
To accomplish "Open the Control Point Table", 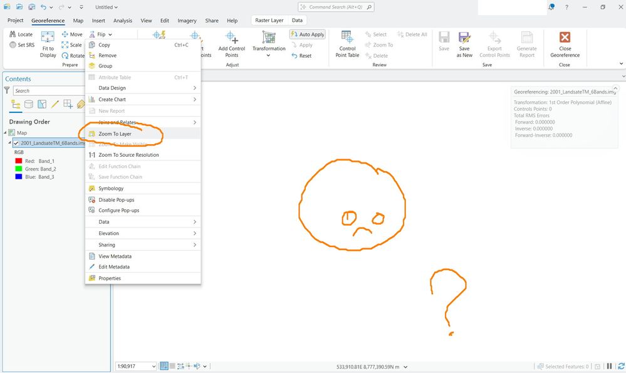I will [347, 45].
